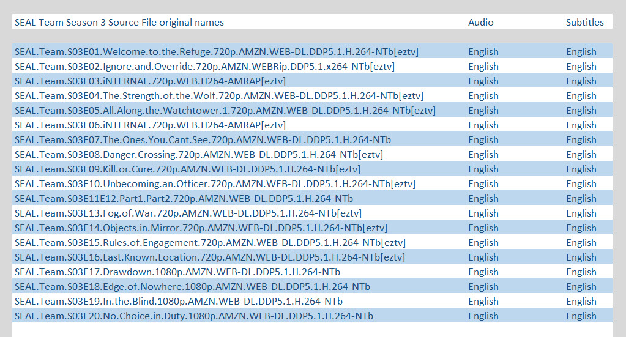Click the Subtitles 'English' cell for S03E20
This screenshot has height=337, width=626.
[x=581, y=316]
